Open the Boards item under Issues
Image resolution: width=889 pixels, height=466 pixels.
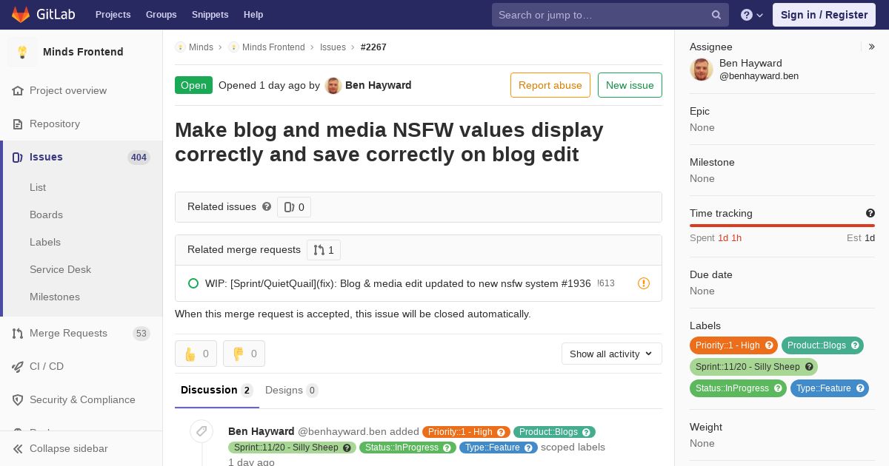(46, 215)
